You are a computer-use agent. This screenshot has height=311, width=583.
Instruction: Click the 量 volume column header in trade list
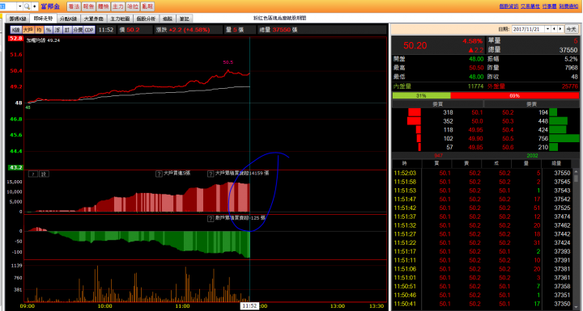tap(526, 164)
